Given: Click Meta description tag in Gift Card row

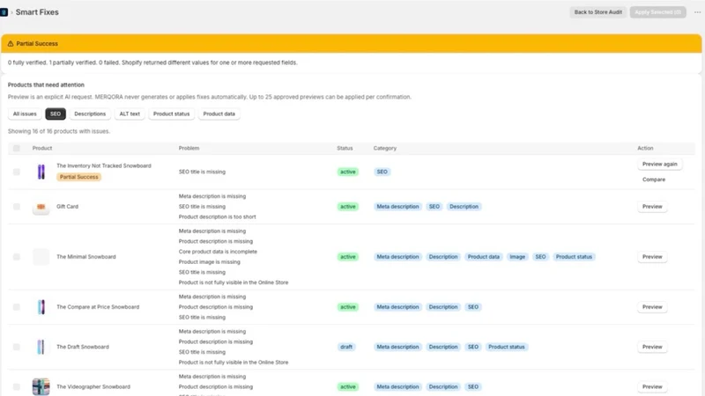Looking at the screenshot, I should click(397, 207).
